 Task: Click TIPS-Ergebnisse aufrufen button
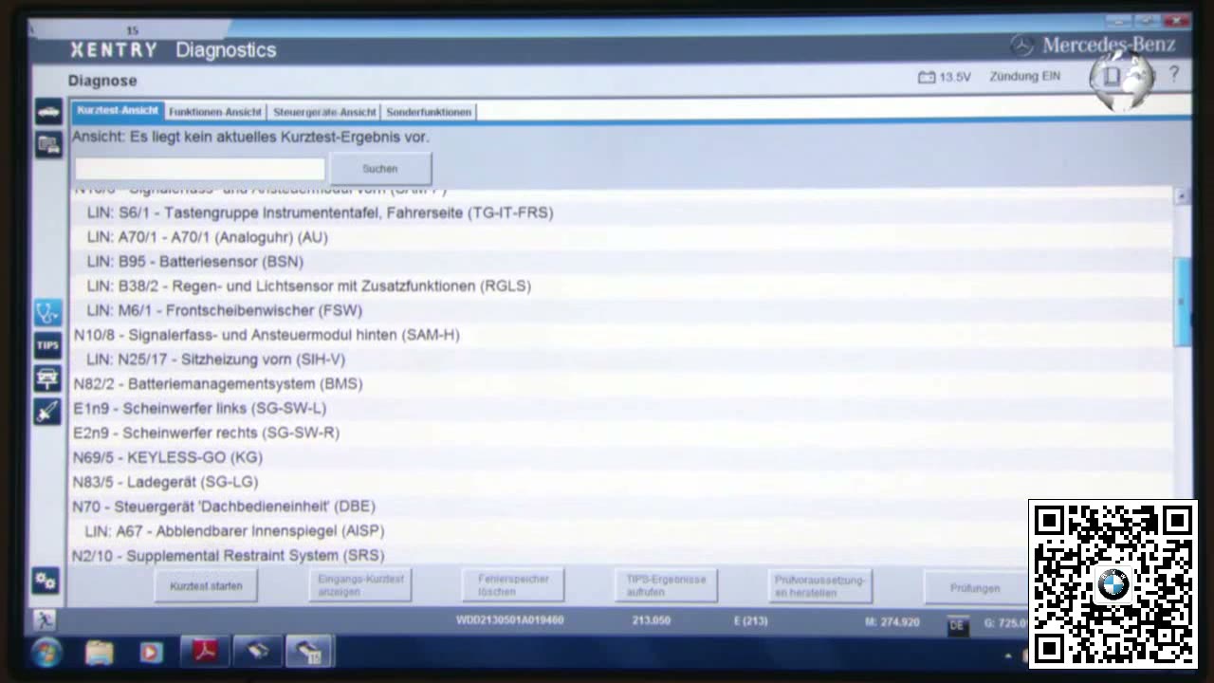point(667,585)
